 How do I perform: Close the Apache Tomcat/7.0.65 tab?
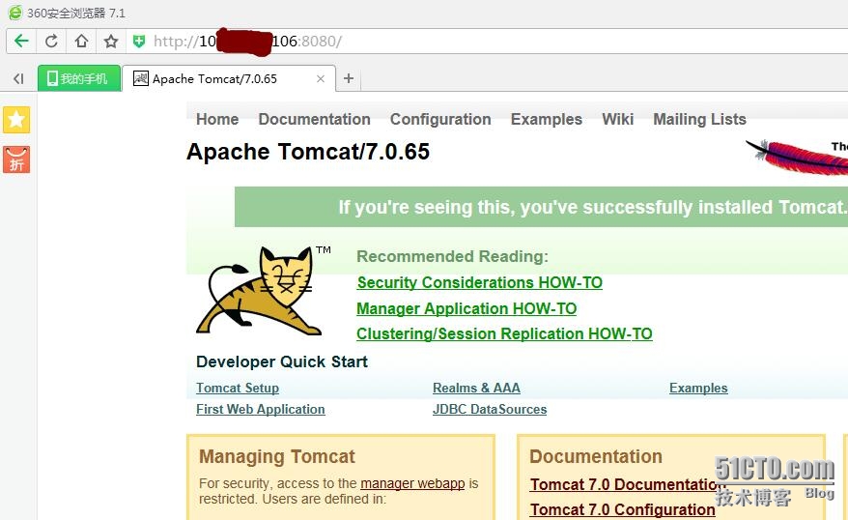coord(320,79)
